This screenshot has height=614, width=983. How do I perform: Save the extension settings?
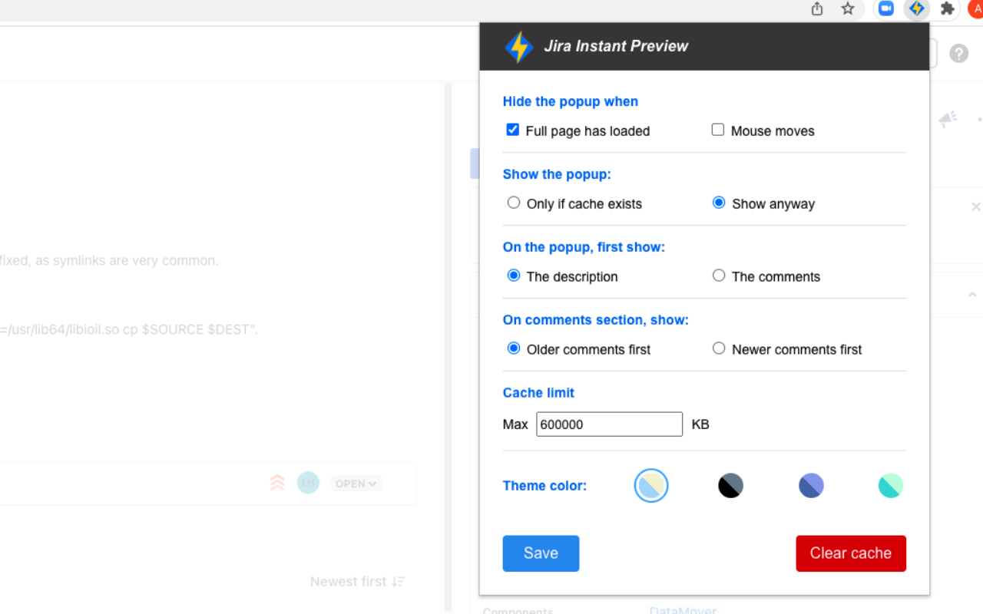point(541,553)
